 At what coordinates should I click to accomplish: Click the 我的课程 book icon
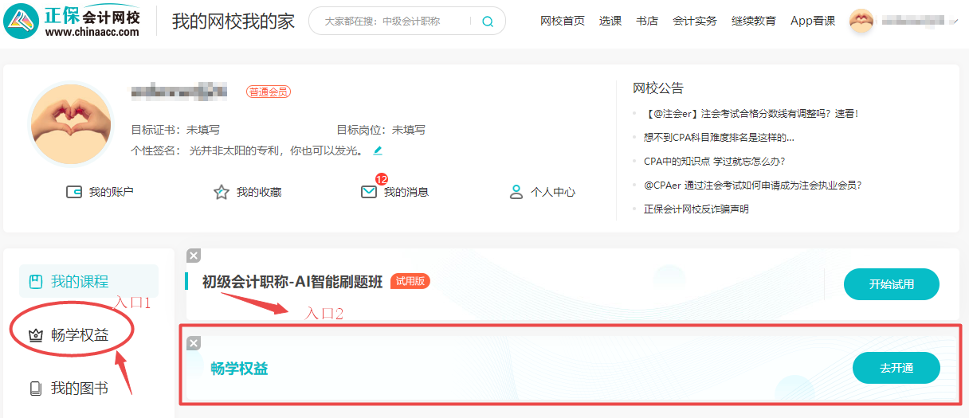[x=35, y=282]
